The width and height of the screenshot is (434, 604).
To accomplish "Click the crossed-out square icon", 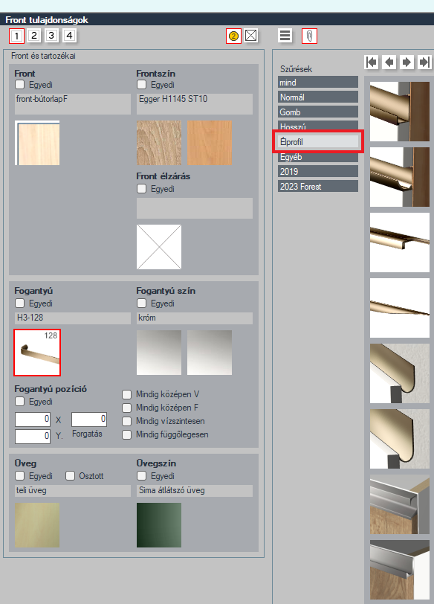I will (251, 36).
